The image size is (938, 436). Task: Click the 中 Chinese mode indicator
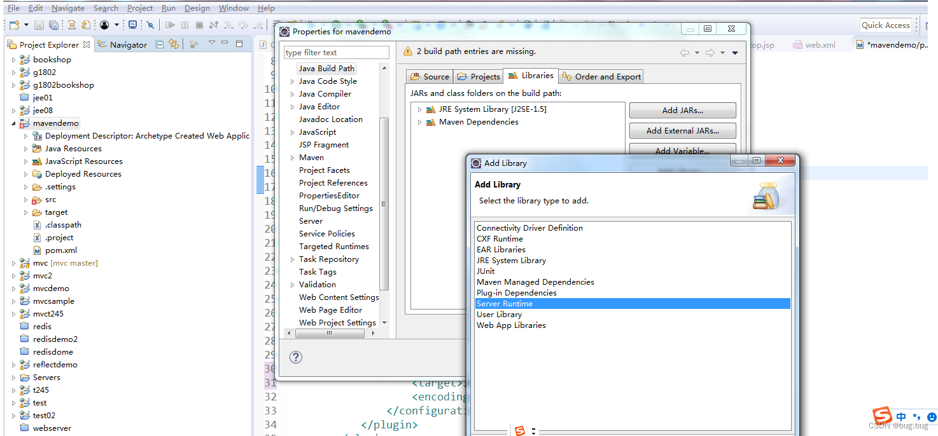pos(901,417)
